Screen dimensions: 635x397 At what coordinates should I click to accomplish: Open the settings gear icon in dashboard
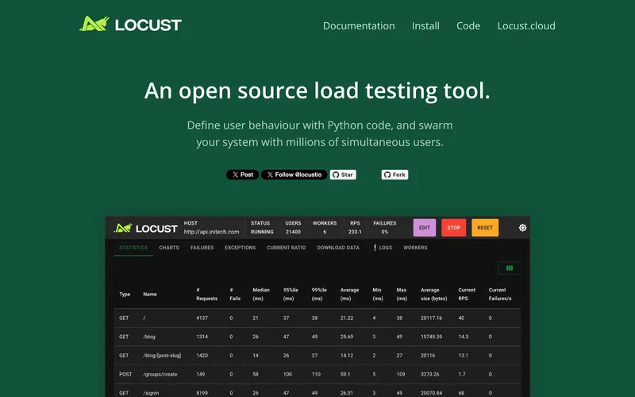(x=522, y=228)
